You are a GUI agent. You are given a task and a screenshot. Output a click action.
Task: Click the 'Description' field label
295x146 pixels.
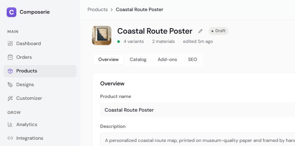coord(113,126)
